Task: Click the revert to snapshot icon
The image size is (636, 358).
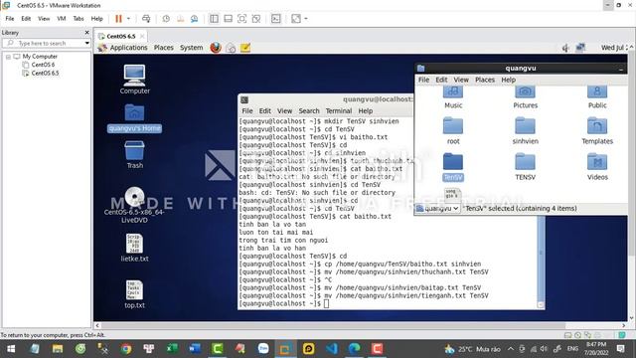Action: [x=180, y=19]
